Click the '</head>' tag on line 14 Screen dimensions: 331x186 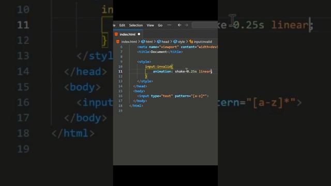point(140,86)
